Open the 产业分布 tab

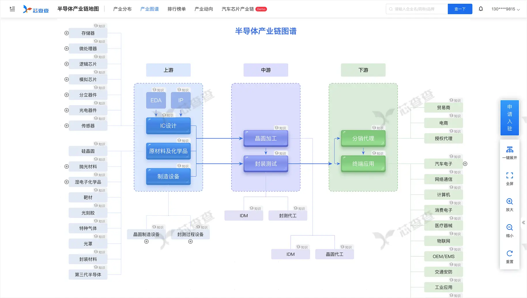coord(122,9)
